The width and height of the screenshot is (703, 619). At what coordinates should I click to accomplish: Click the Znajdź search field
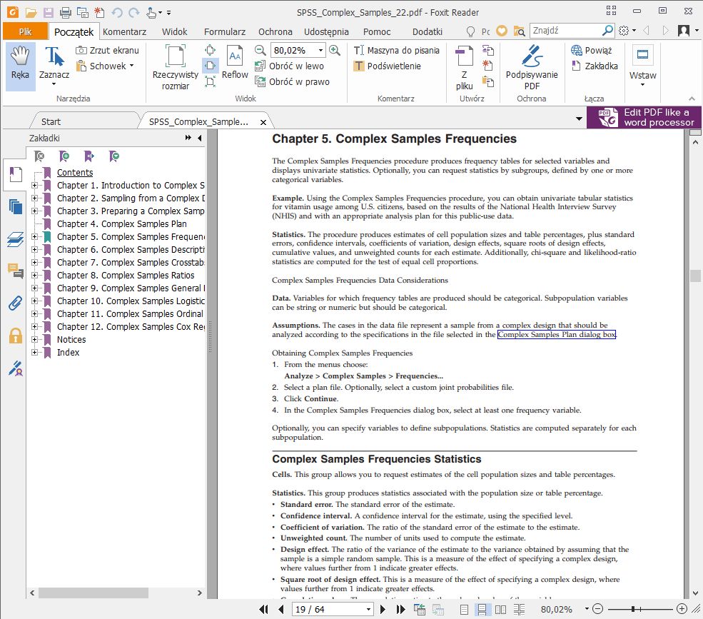(x=565, y=31)
